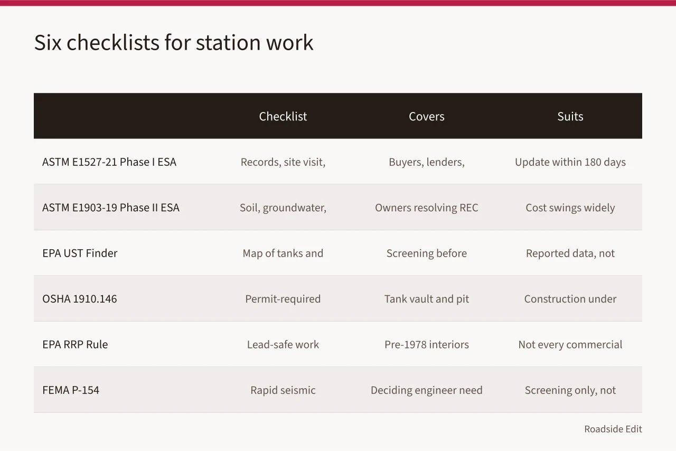Select the 'Tank vault and pit' cell
The width and height of the screenshot is (676, 451).
click(x=427, y=299)
